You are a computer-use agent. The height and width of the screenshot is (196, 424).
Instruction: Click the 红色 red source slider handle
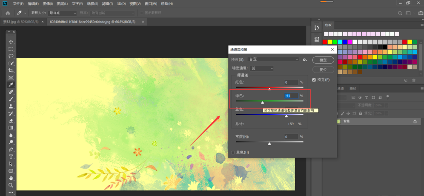[x=269, y=89]
